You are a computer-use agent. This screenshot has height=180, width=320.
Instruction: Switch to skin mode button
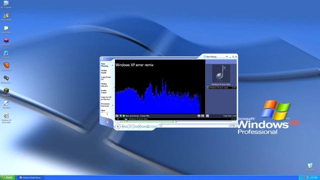click(x=230, y=125)
